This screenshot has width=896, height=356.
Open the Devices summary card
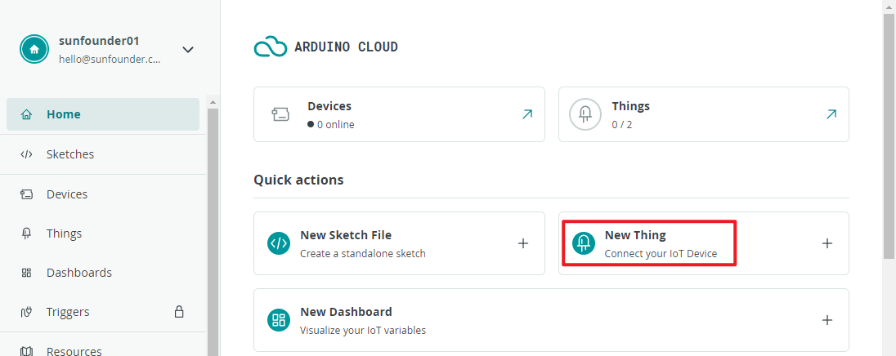399,114
